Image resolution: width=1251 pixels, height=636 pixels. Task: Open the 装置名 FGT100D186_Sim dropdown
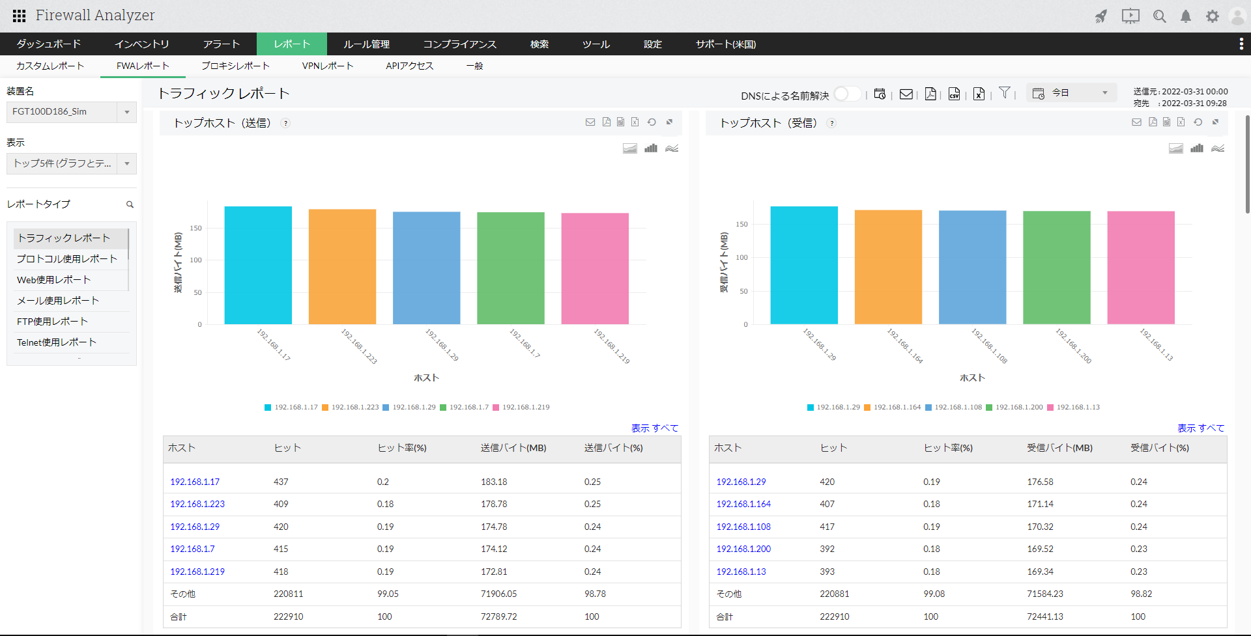click(126, 112)
